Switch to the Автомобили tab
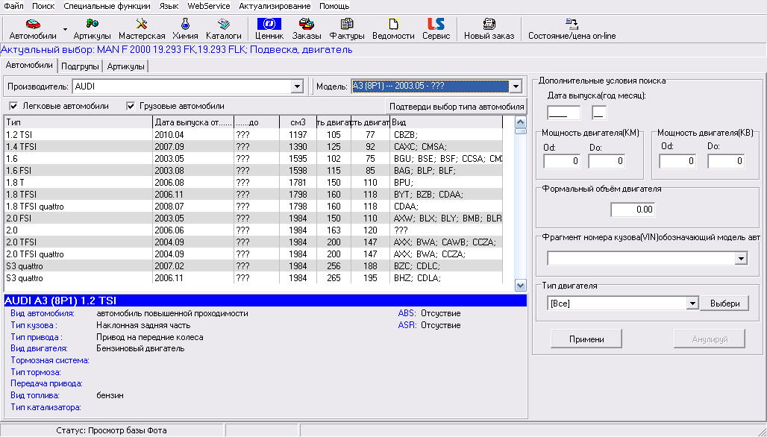This screenshot has height=437, width=767. [29, 66]
